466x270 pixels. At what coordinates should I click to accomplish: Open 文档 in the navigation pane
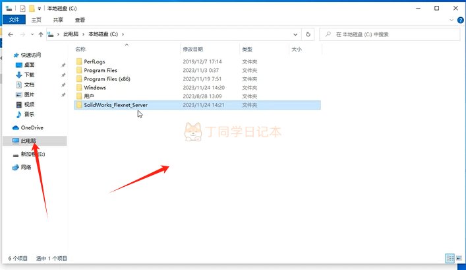(x=29, y=85)
